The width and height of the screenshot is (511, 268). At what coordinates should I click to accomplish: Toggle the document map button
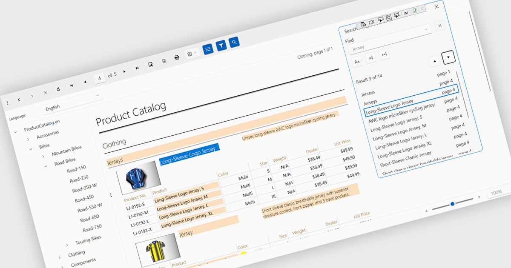[208, 49]
